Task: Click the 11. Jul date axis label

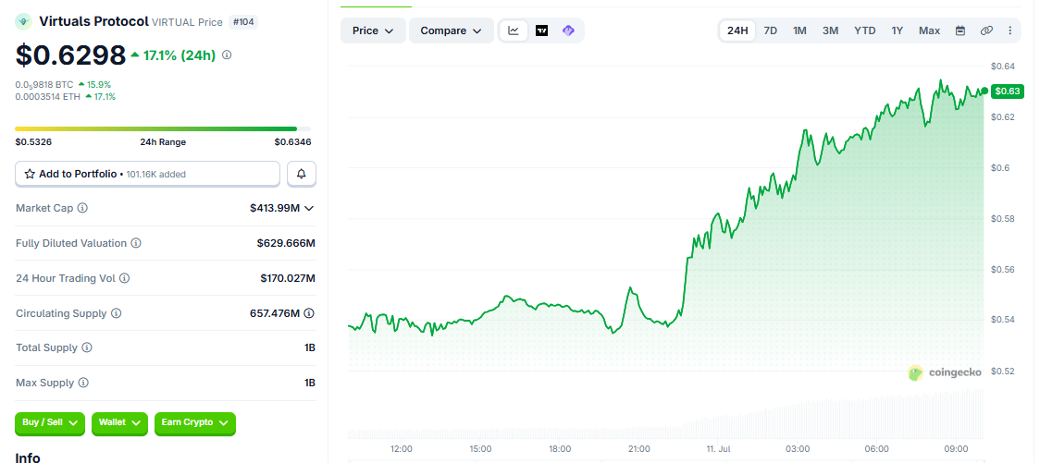Action: 718,448
